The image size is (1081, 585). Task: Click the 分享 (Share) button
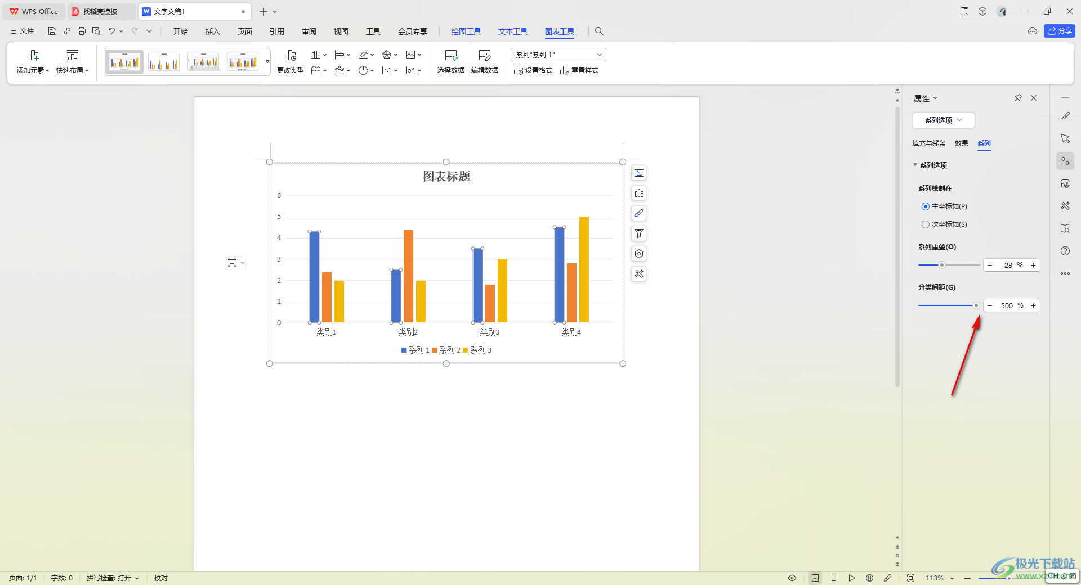tap(1060, 31)
